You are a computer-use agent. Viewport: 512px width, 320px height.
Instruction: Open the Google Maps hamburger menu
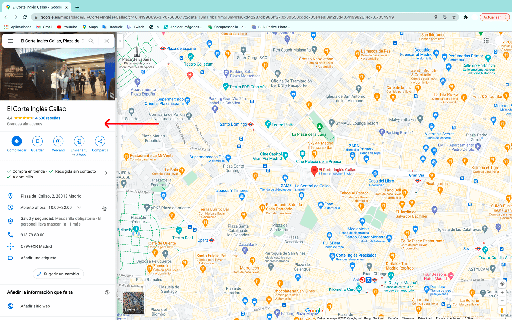pos(10,41)
